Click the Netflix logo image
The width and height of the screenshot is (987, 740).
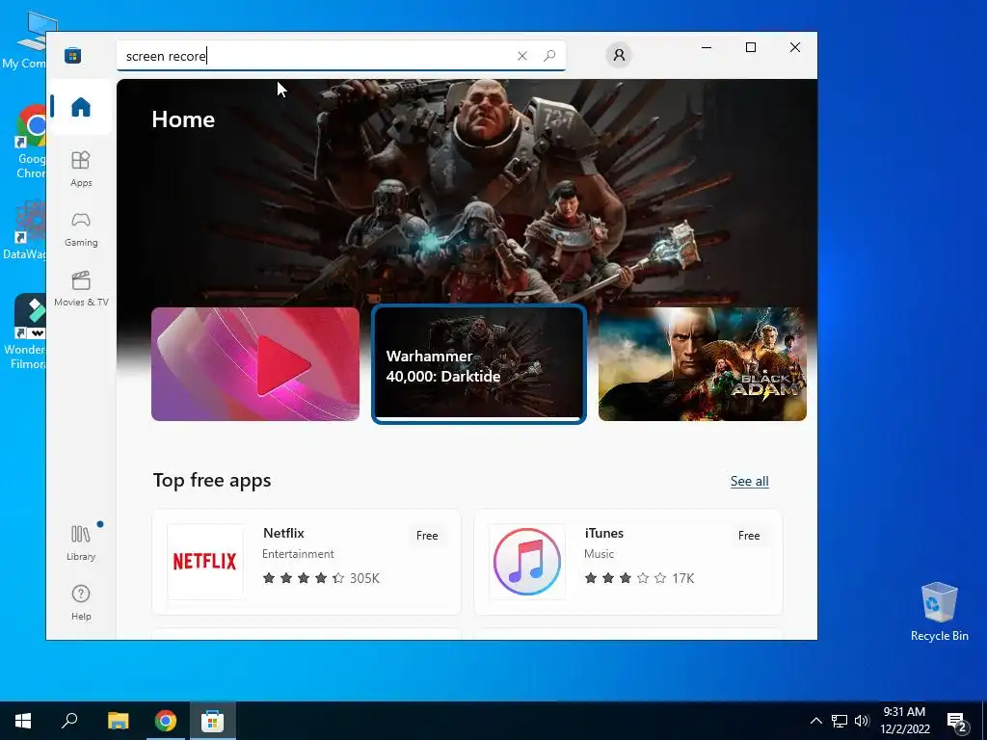tap(205, 562)
